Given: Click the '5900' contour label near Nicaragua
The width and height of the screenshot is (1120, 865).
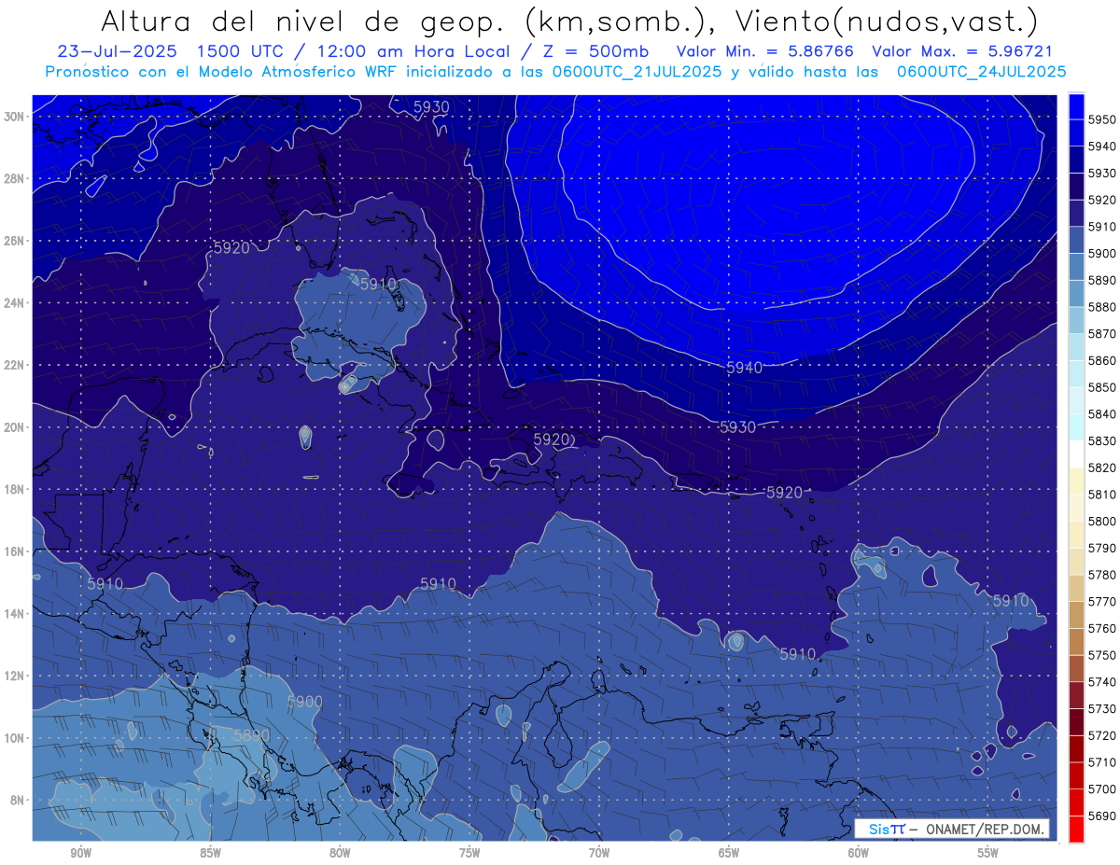Looking at the screenshot, I should (x=304, y=702).
